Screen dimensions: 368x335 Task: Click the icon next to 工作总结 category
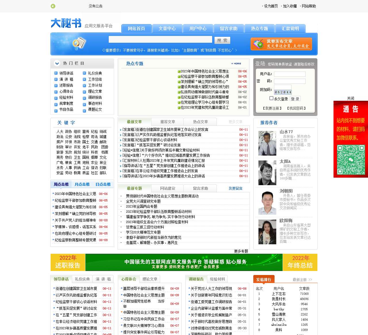click(85, 79)
